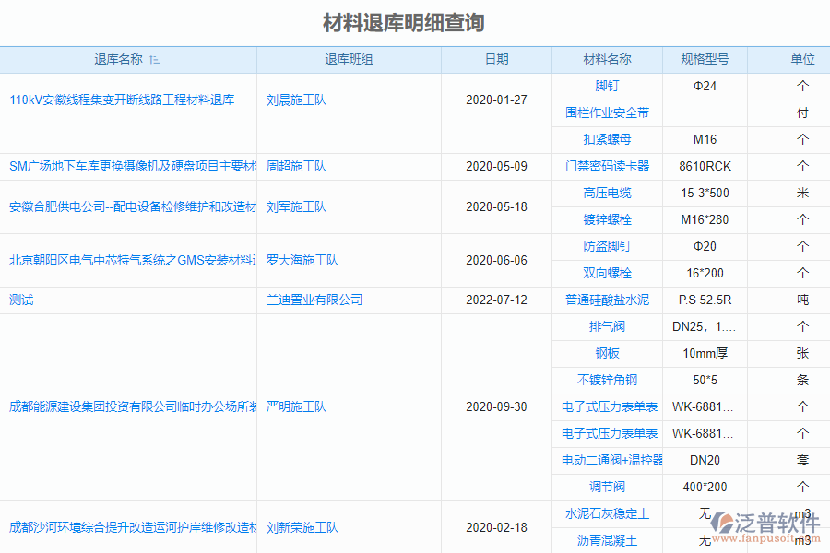Click the 水泥石灰稳定土 material link
The image size is (830, 553).
pos(606,514)
